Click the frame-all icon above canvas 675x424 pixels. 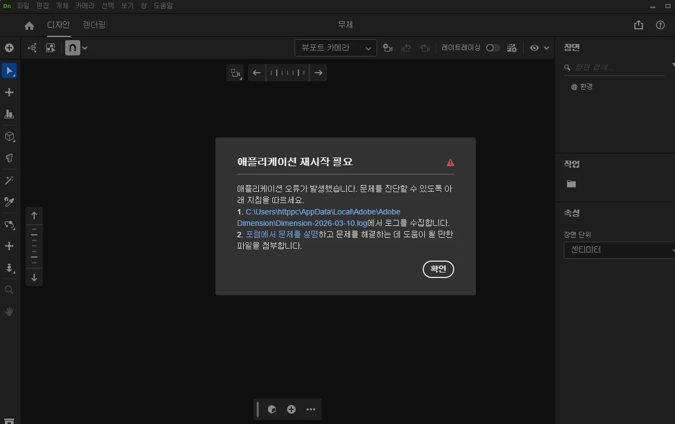point(235,73)
